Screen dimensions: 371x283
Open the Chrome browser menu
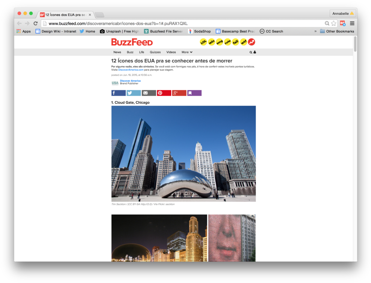click(x=352, y=23)
